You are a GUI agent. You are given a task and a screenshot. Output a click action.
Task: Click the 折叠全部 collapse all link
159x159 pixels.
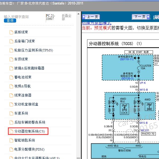(x=66, y=17)
